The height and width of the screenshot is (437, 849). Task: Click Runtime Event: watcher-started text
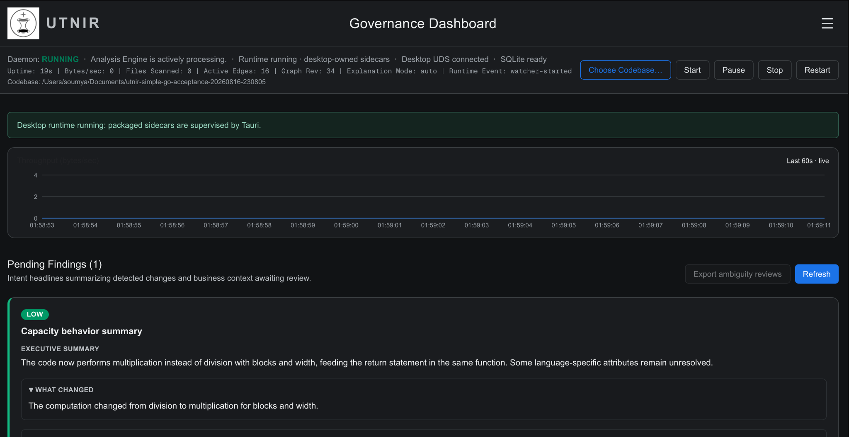point(510,71)
